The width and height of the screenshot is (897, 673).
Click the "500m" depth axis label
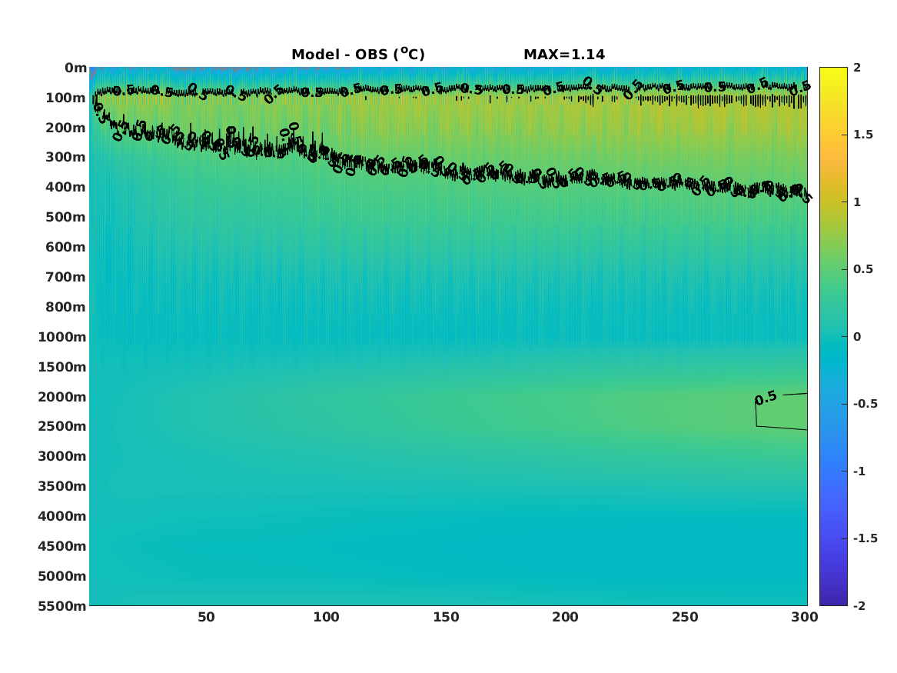(x=65, y=218)
